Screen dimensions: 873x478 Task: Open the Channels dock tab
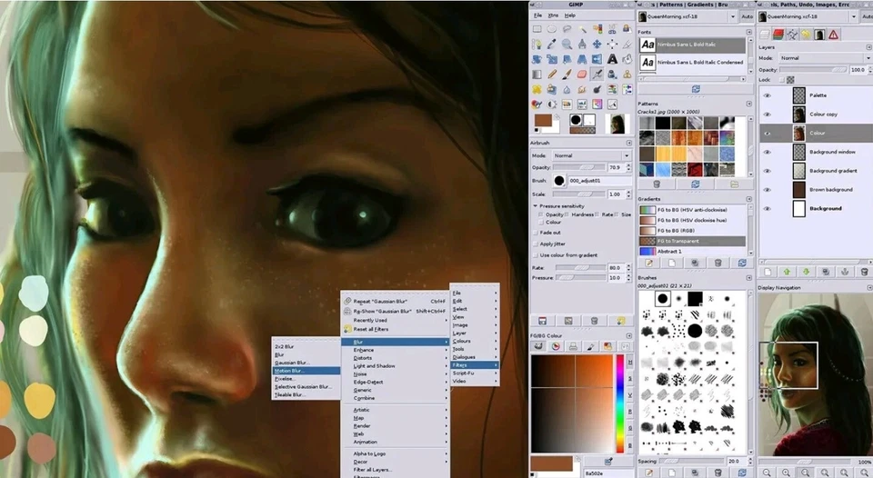tap(778, 35)
